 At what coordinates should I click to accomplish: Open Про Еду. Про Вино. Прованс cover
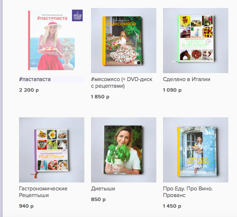pyautogui.click(x=196, y=150)
